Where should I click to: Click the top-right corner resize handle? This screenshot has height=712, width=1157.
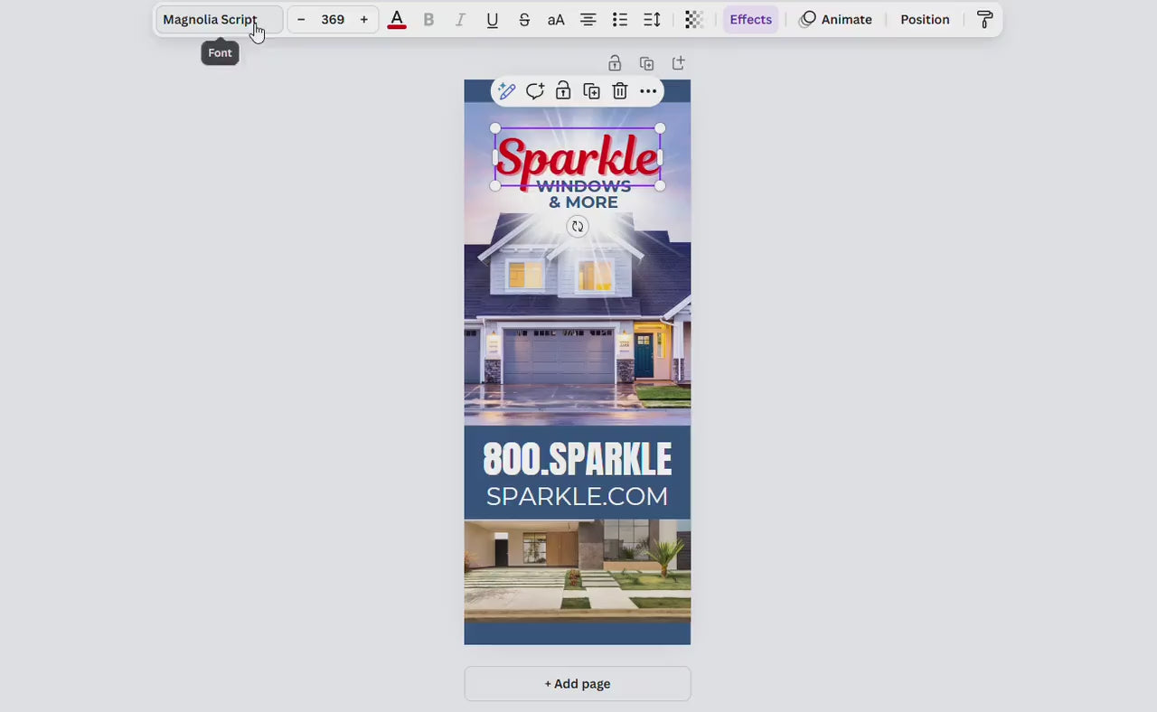[660, 128]
